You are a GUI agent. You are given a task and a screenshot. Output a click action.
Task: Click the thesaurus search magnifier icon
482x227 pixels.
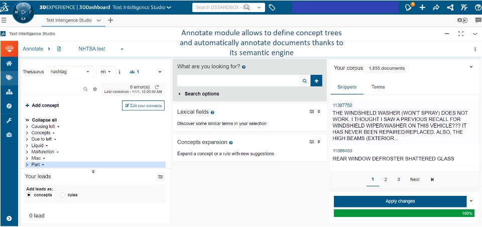tap(85, 89)
